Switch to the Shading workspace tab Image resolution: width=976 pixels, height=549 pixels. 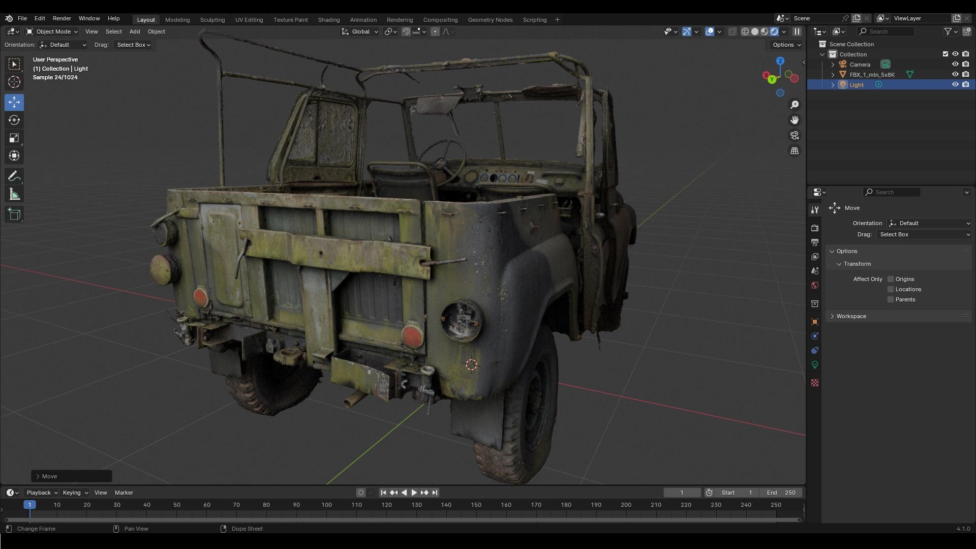[x=329, y=20]
